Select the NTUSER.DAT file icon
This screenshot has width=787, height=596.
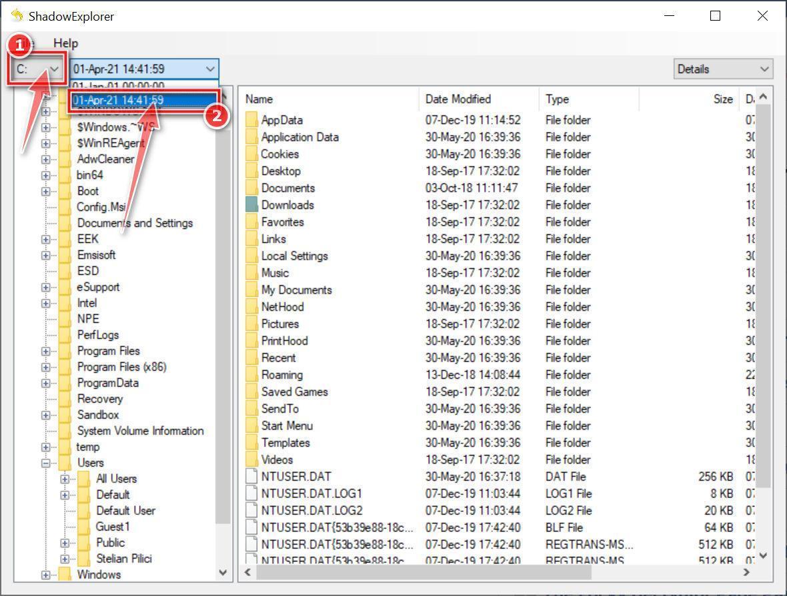pyautogui.click(x=251, y=476)
